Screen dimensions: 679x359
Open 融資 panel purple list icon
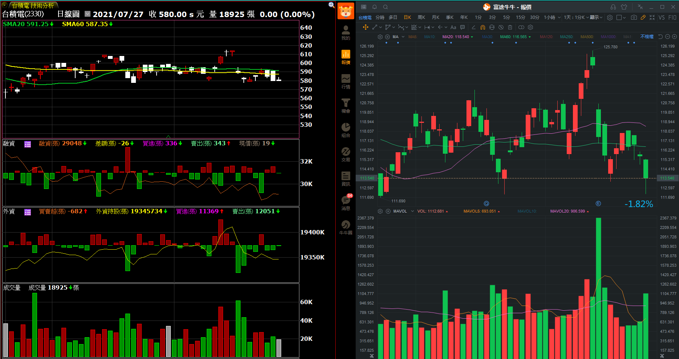(28, 144)
